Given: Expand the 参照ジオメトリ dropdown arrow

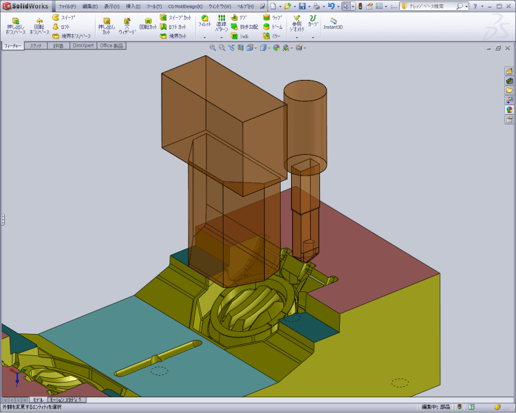Looking at the screenshot, I should pos(297,38).
